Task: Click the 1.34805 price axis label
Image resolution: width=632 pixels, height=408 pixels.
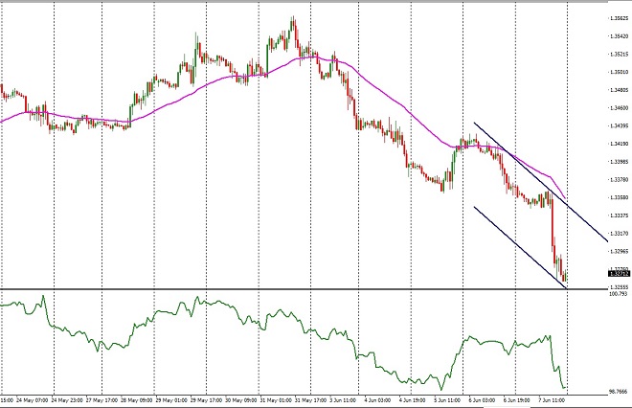Action: click(620, 90)
